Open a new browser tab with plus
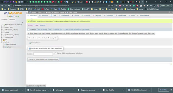The height and width of the screenshot is (93, 173). pyautogui.click(x=146, y=2)
